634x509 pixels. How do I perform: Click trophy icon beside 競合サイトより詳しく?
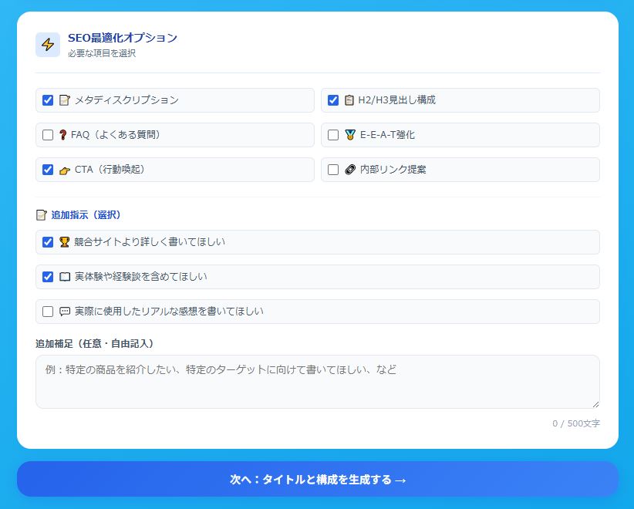pyautogui.click(x=64, y=241)
